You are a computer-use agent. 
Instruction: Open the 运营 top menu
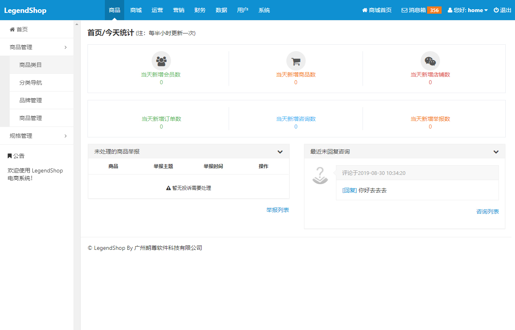coord(157,10)
